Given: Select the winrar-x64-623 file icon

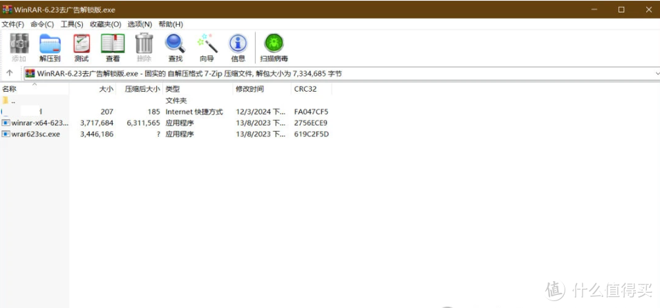Looking at the screenshot, I should [x=6, y=123].
